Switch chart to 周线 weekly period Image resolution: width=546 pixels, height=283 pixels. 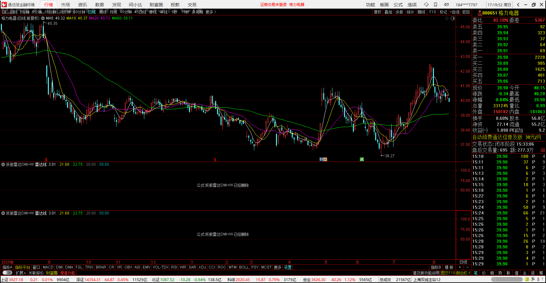point(103,12)
